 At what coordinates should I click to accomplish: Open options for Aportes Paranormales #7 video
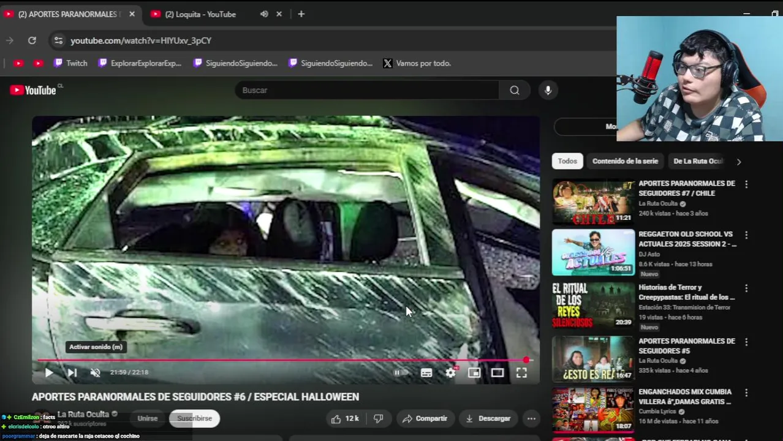(x=746, y=184)
